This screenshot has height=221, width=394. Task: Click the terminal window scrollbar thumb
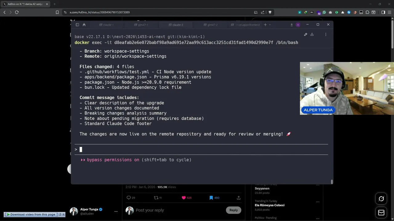point(332,182)
